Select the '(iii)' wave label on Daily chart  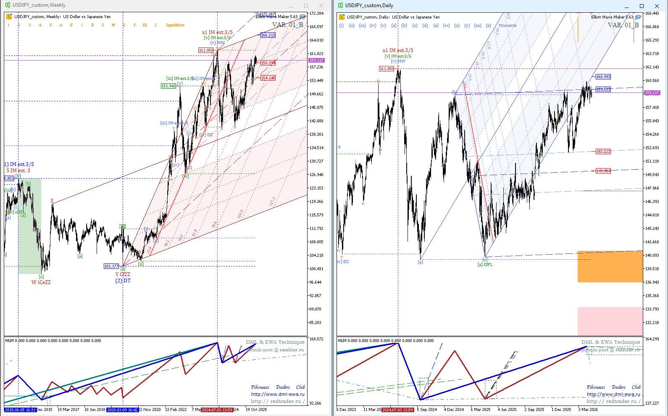pyautogui.click(x=362, y=26)
